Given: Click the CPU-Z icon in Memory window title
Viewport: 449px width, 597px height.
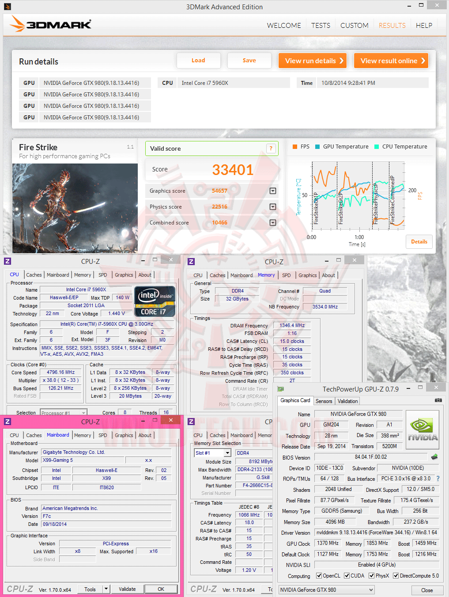Looking at the screenshot, I should [x=191, y=262].
